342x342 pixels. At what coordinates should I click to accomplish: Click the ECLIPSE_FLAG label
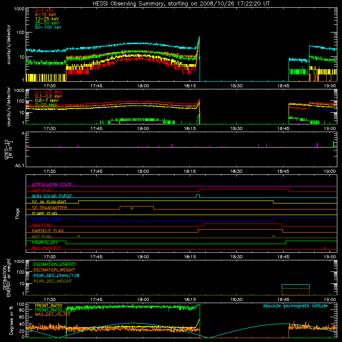coord(47,219)
